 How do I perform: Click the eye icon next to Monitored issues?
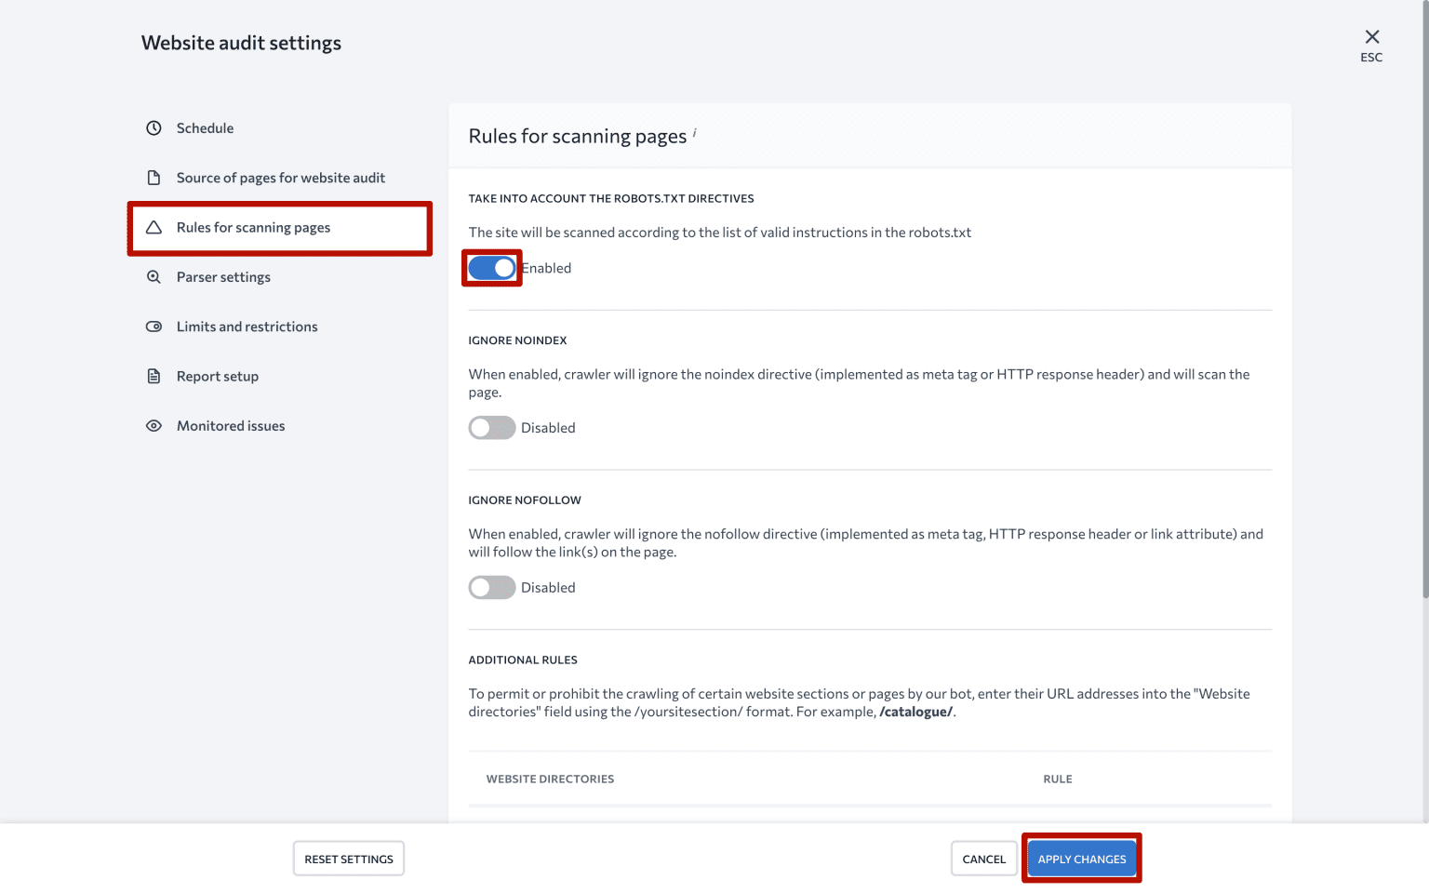pos(154,425)
